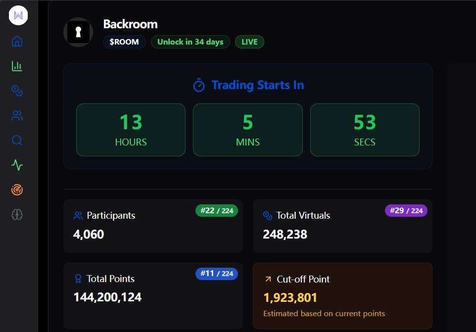Screen dimensions: 476x332
Task: Click the #22 / 224 participants rank badge
Action: coord(217,211)
